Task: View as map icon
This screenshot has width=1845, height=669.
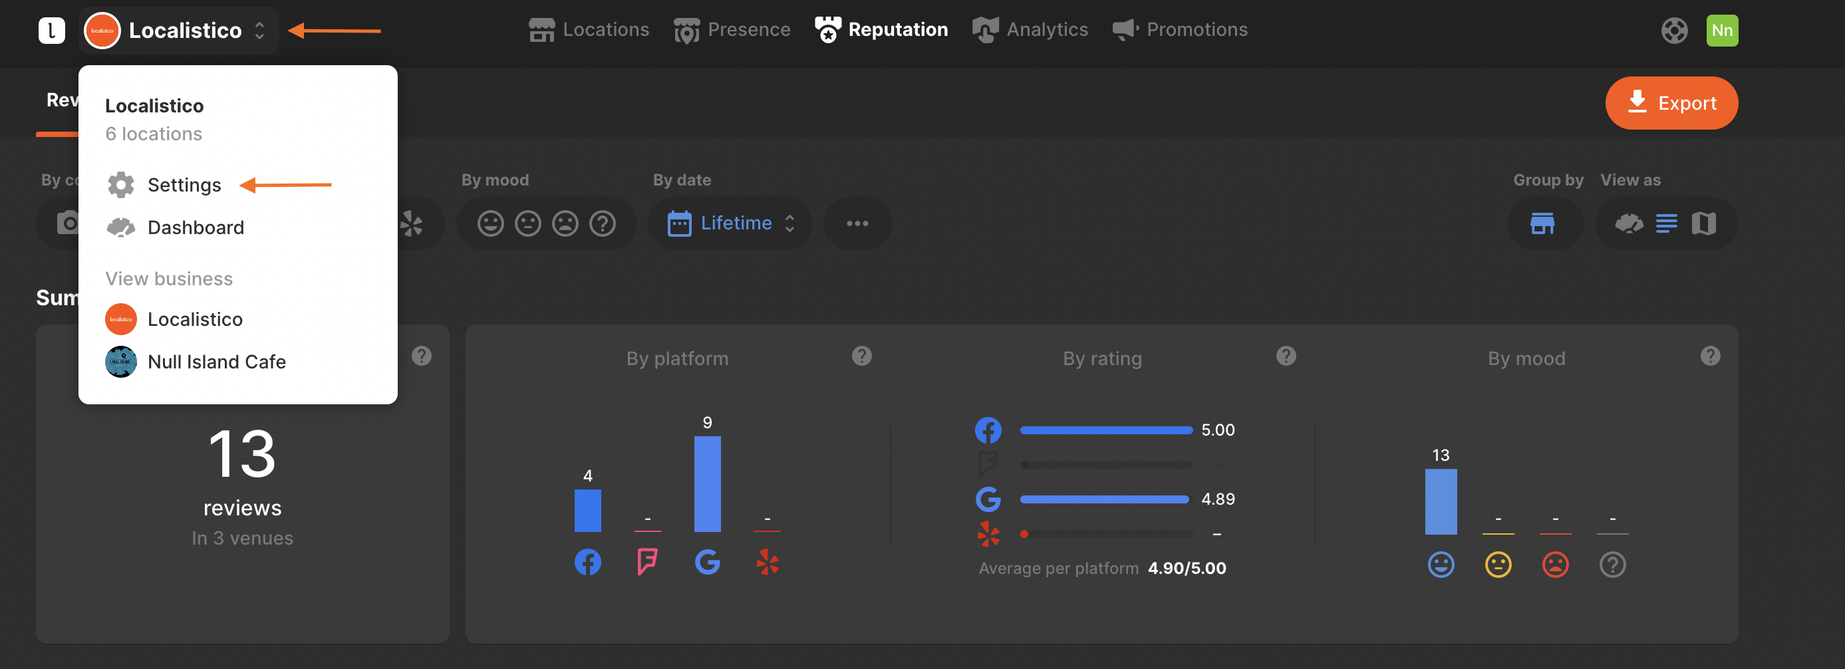Action: 1703,223
